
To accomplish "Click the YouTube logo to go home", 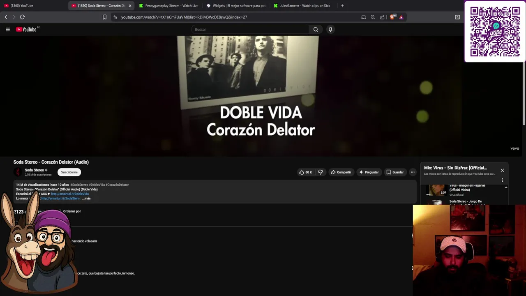I will (x=26, y=29).
